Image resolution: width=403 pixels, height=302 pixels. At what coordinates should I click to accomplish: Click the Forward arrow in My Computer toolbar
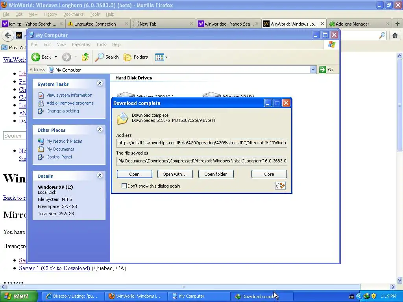tap(66, 57)
